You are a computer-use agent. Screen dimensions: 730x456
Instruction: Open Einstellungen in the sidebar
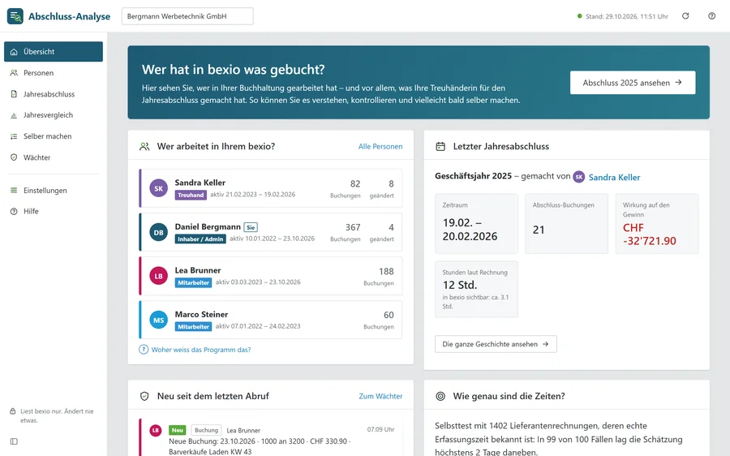click(54, 190)
